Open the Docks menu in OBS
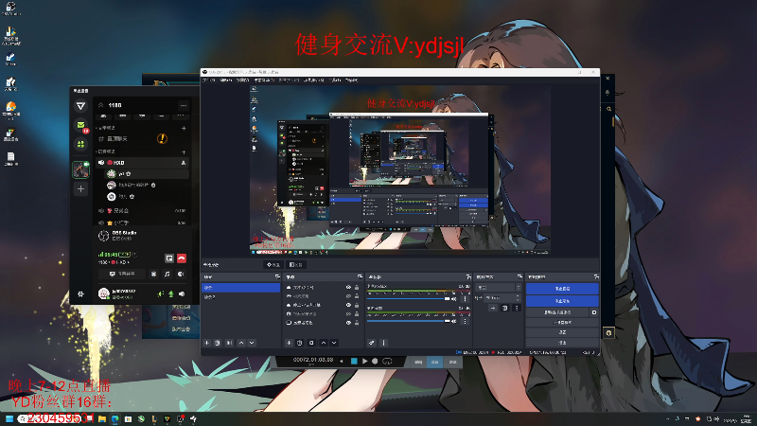 pyautogui.click(x=265, y=80)
